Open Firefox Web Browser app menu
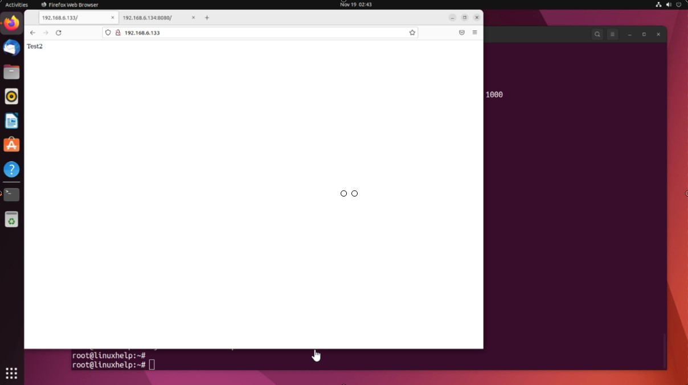688x385 pixels. point(69,5)
